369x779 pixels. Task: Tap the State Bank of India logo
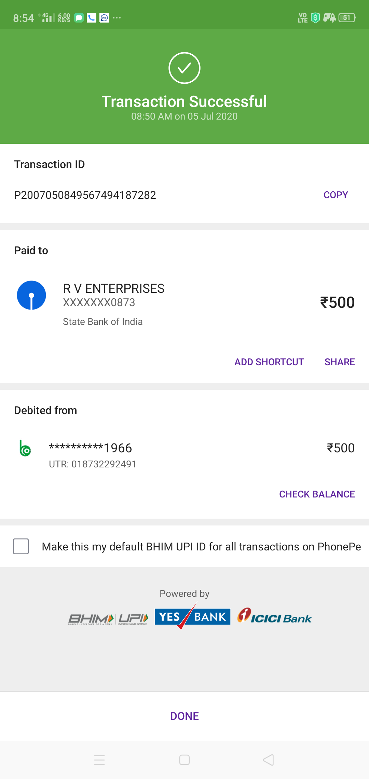click(x=31, y=295)
